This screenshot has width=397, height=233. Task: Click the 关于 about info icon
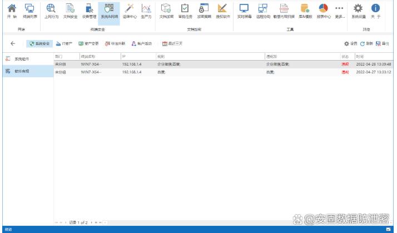(376, 11)
